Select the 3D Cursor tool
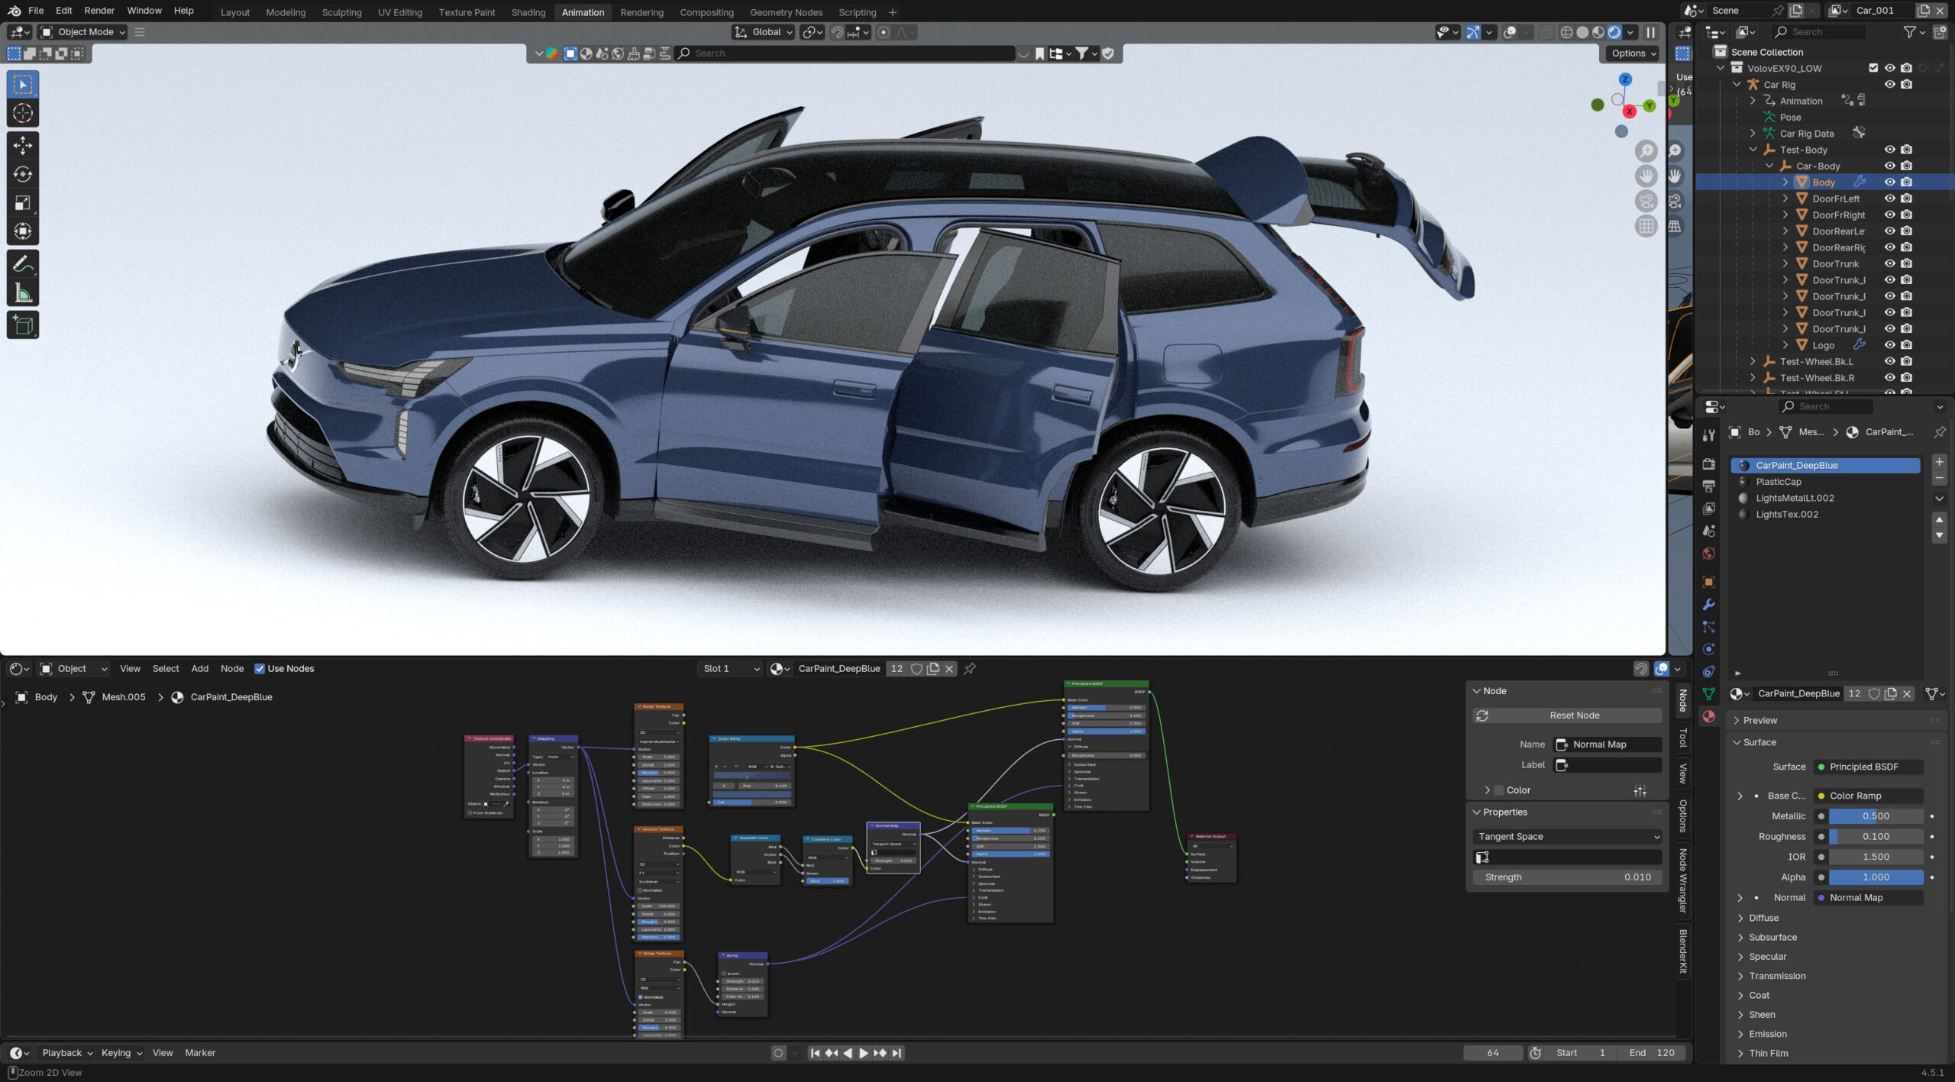This screenshot has height=1082, width=1955. (23, 113)
